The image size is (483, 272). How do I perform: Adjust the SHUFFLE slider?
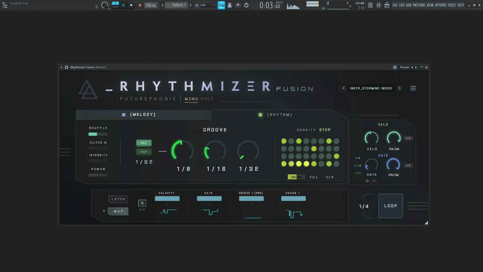pos(98,134)
